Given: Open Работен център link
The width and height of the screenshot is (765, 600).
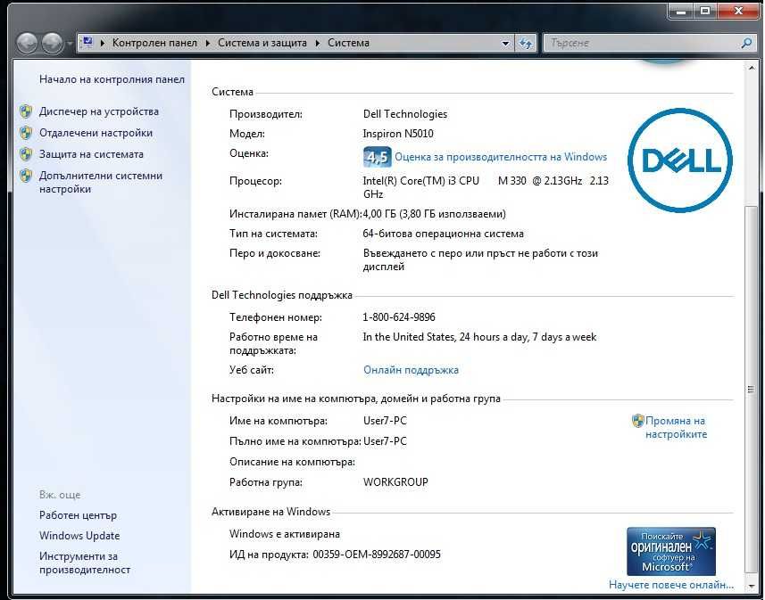Looking at the screenshot, I should (x=78, y=515).
